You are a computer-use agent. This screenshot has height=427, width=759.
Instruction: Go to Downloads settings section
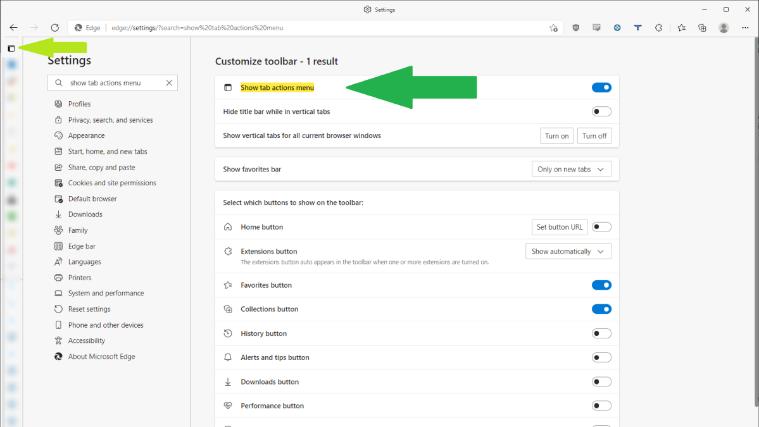click(x=85, y=214)
